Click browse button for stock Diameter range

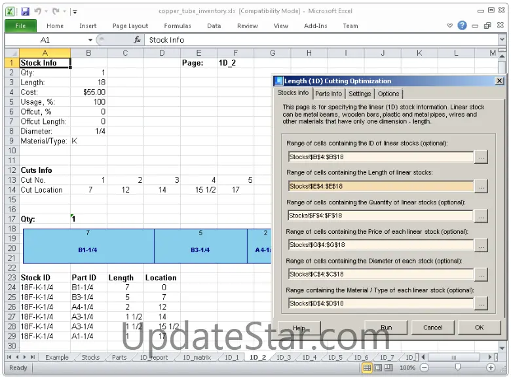coord(481,274)
